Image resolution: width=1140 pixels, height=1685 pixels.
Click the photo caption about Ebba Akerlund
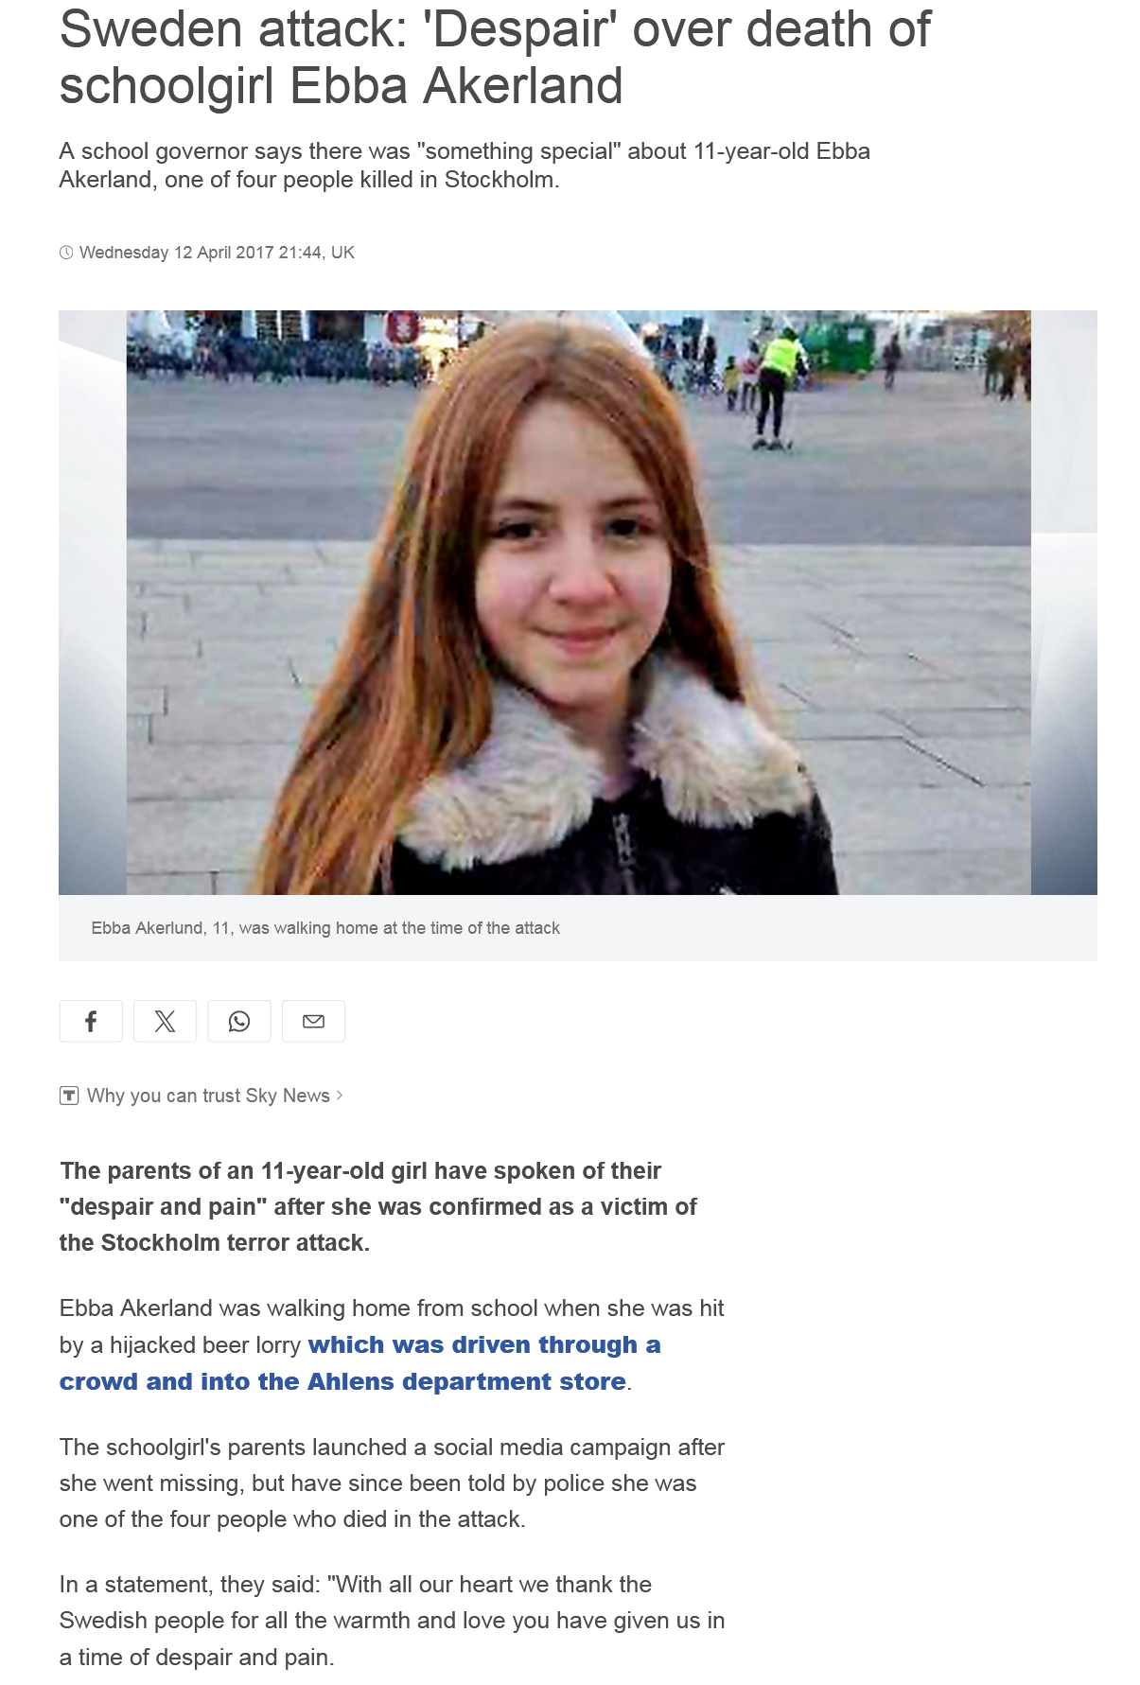click(325, 928)
